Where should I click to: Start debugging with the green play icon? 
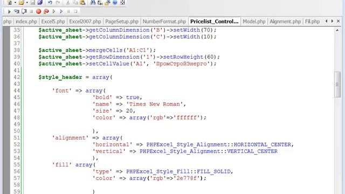click(x=9, y=11)
